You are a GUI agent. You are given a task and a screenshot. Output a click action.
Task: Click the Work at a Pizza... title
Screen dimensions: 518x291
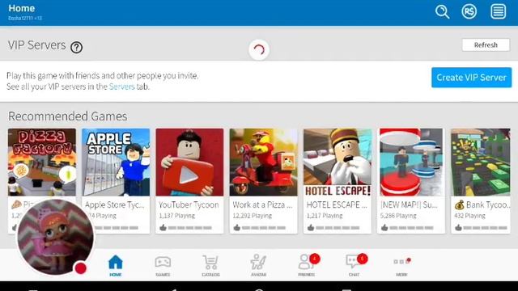[262, 205]
